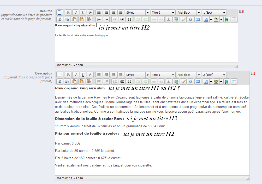Insert numbered list in Résumé editor
Image resolution: width=262 pixels, height=184 pixels.
point(106,19)
